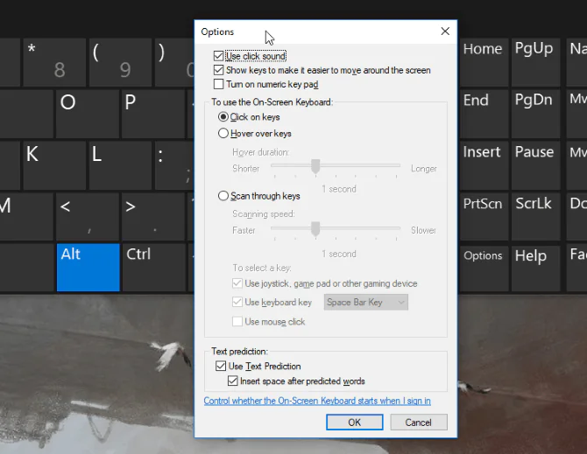The width and height of the screenshot is (587, 454).
Task: Click the O key on on-screen keyboard
Action: pos(88,114)
